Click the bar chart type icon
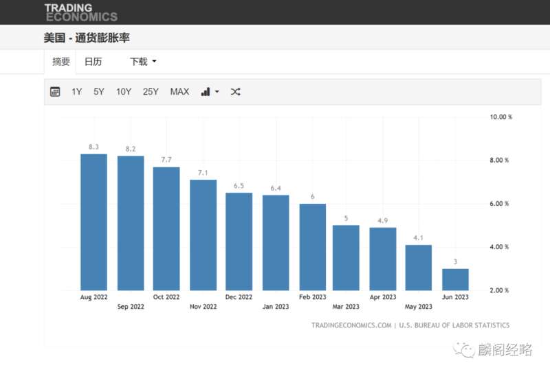 coord(206,92)
